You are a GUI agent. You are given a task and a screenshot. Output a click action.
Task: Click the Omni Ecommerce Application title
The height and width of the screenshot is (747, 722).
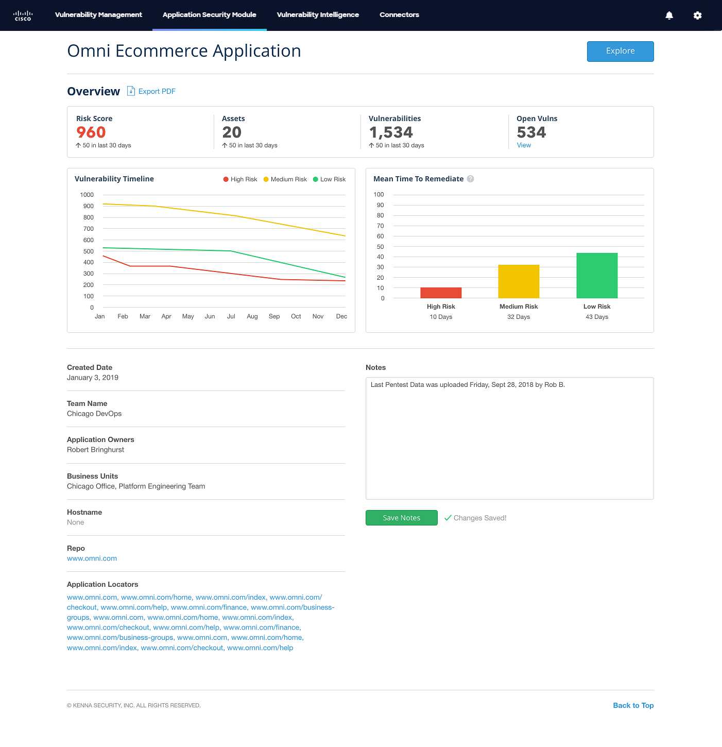point(184,51)
